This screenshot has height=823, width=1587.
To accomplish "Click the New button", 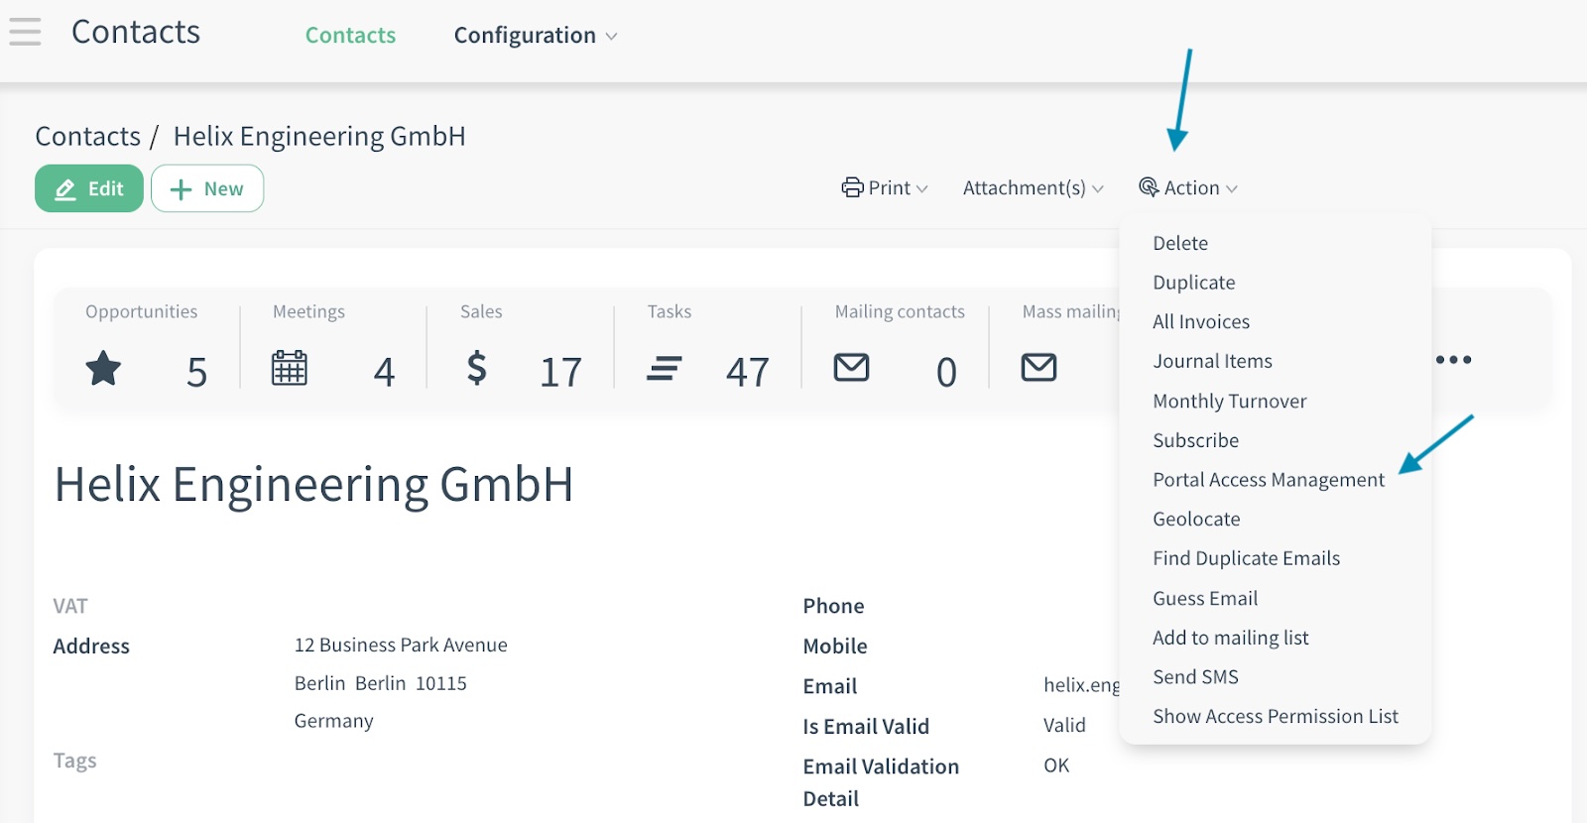I will [207, 188].
